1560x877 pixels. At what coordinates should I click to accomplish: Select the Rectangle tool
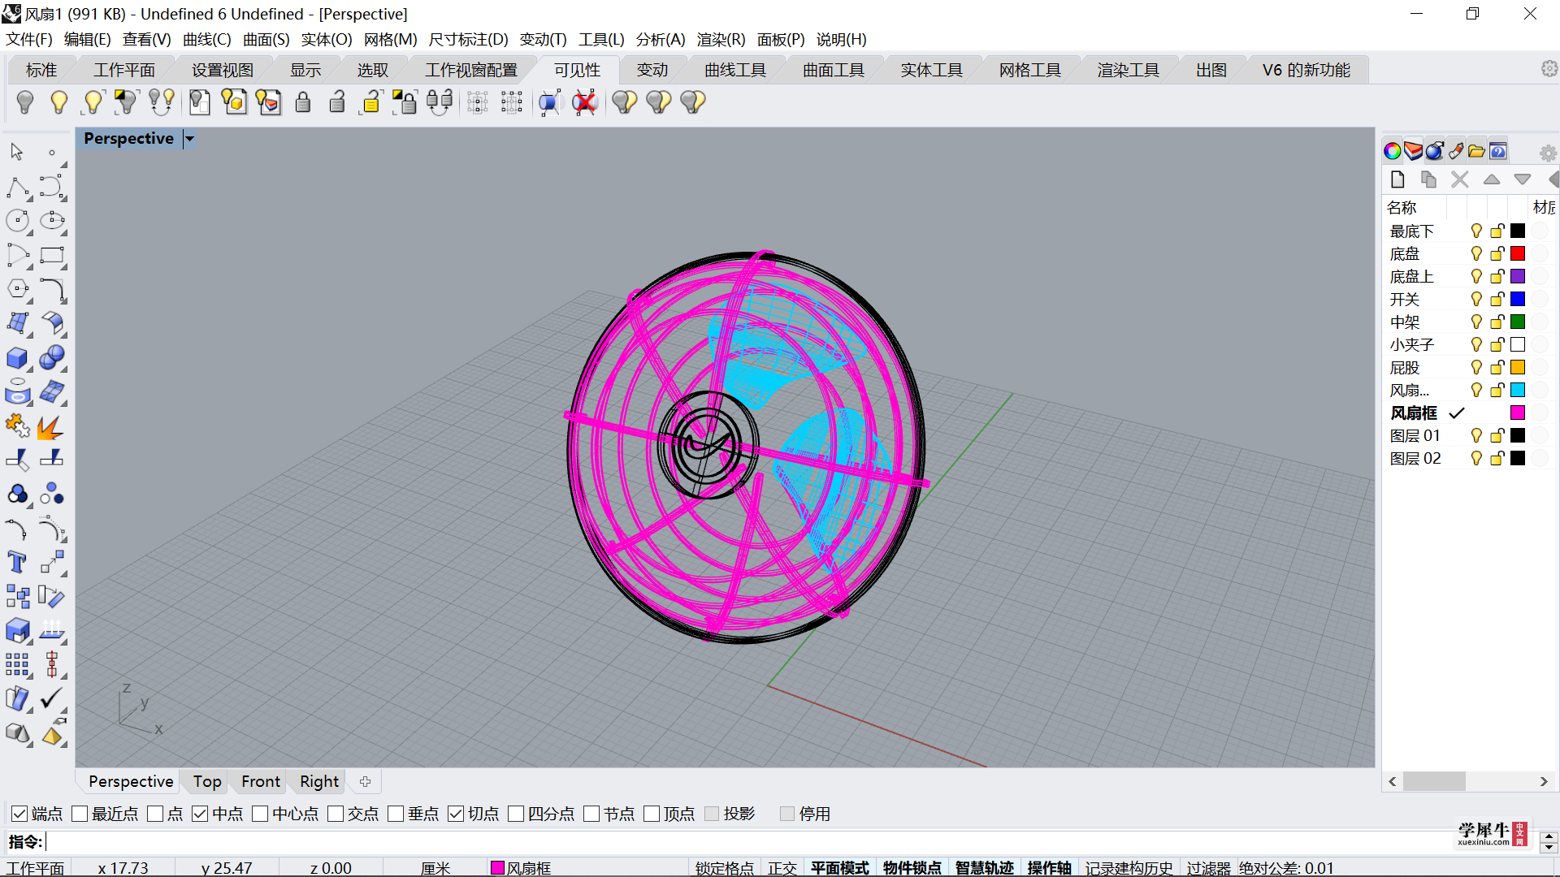point(52,256)
